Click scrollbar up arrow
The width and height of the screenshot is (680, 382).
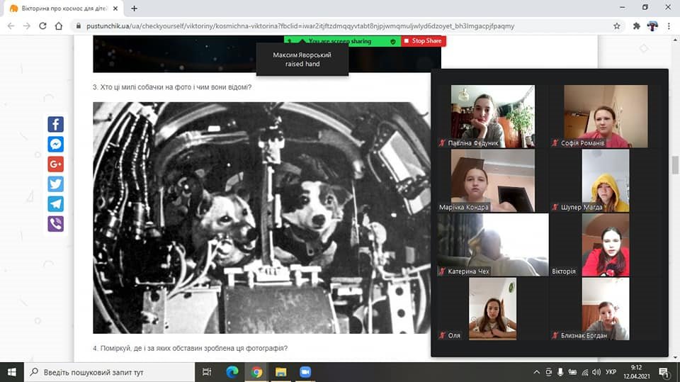675,40
